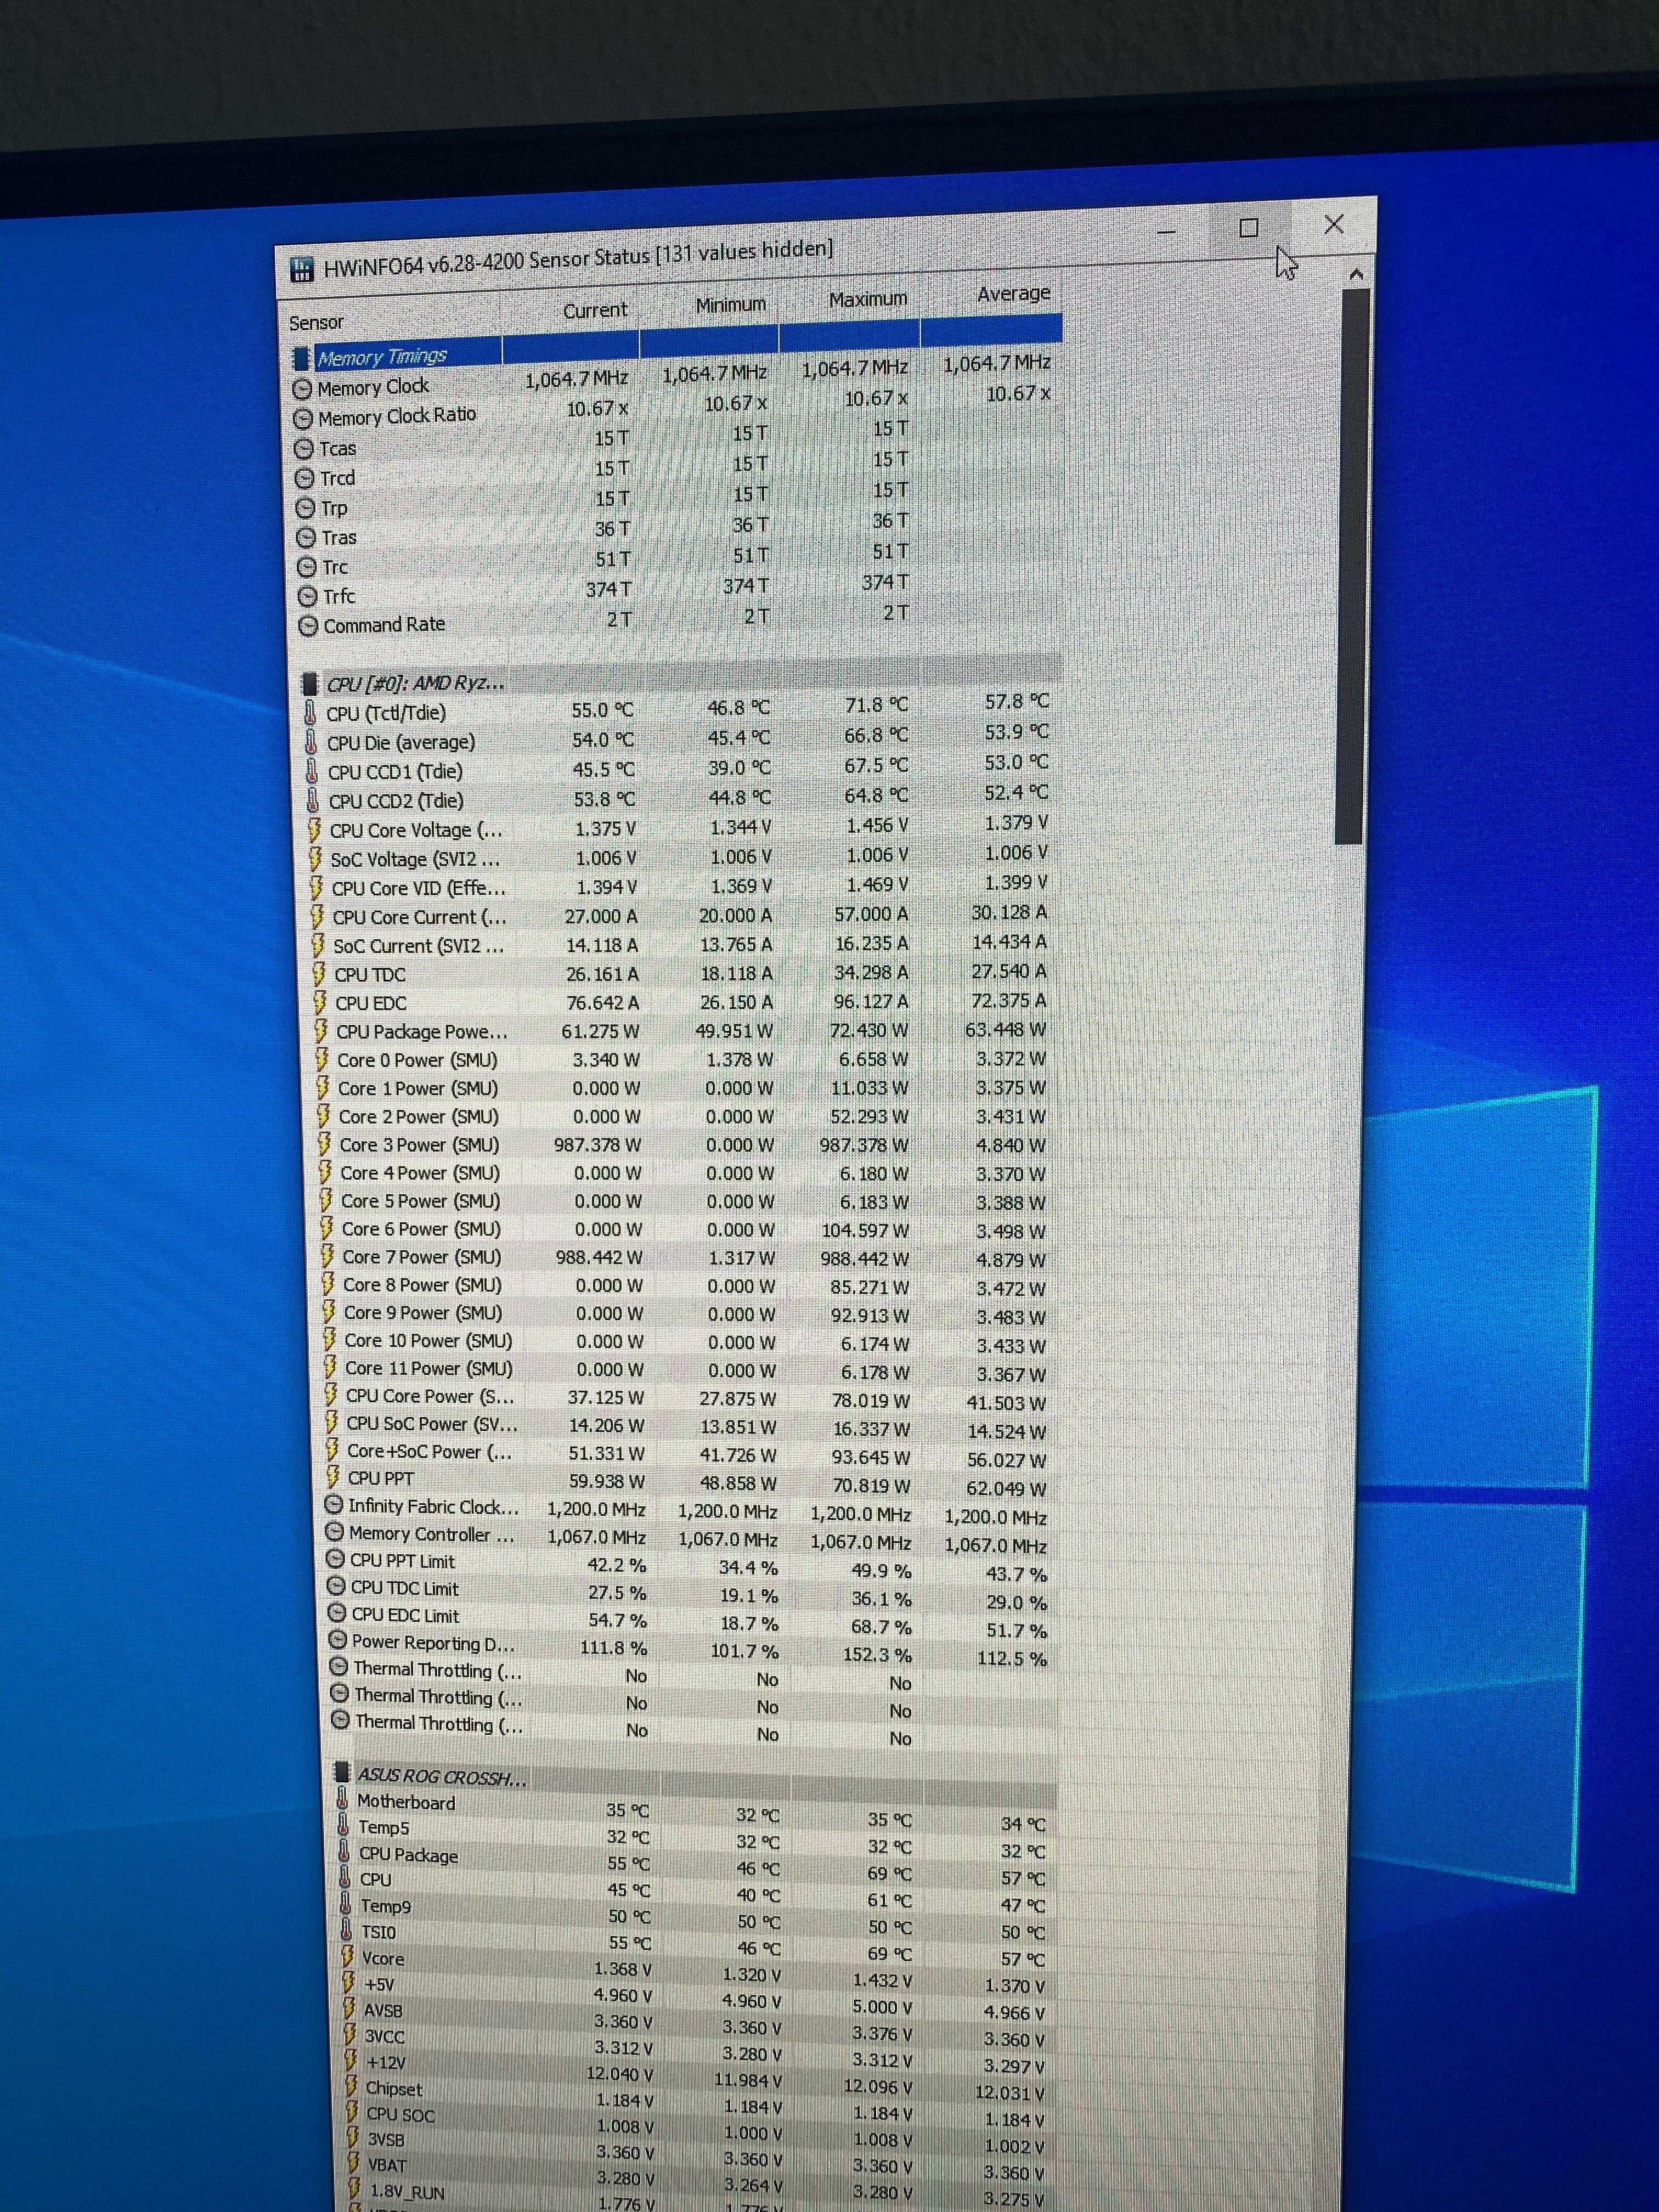Viewport: 1659px width, 2212px height.
Task: Click the Memory Timings chip icon
Action: pos(301,358)
